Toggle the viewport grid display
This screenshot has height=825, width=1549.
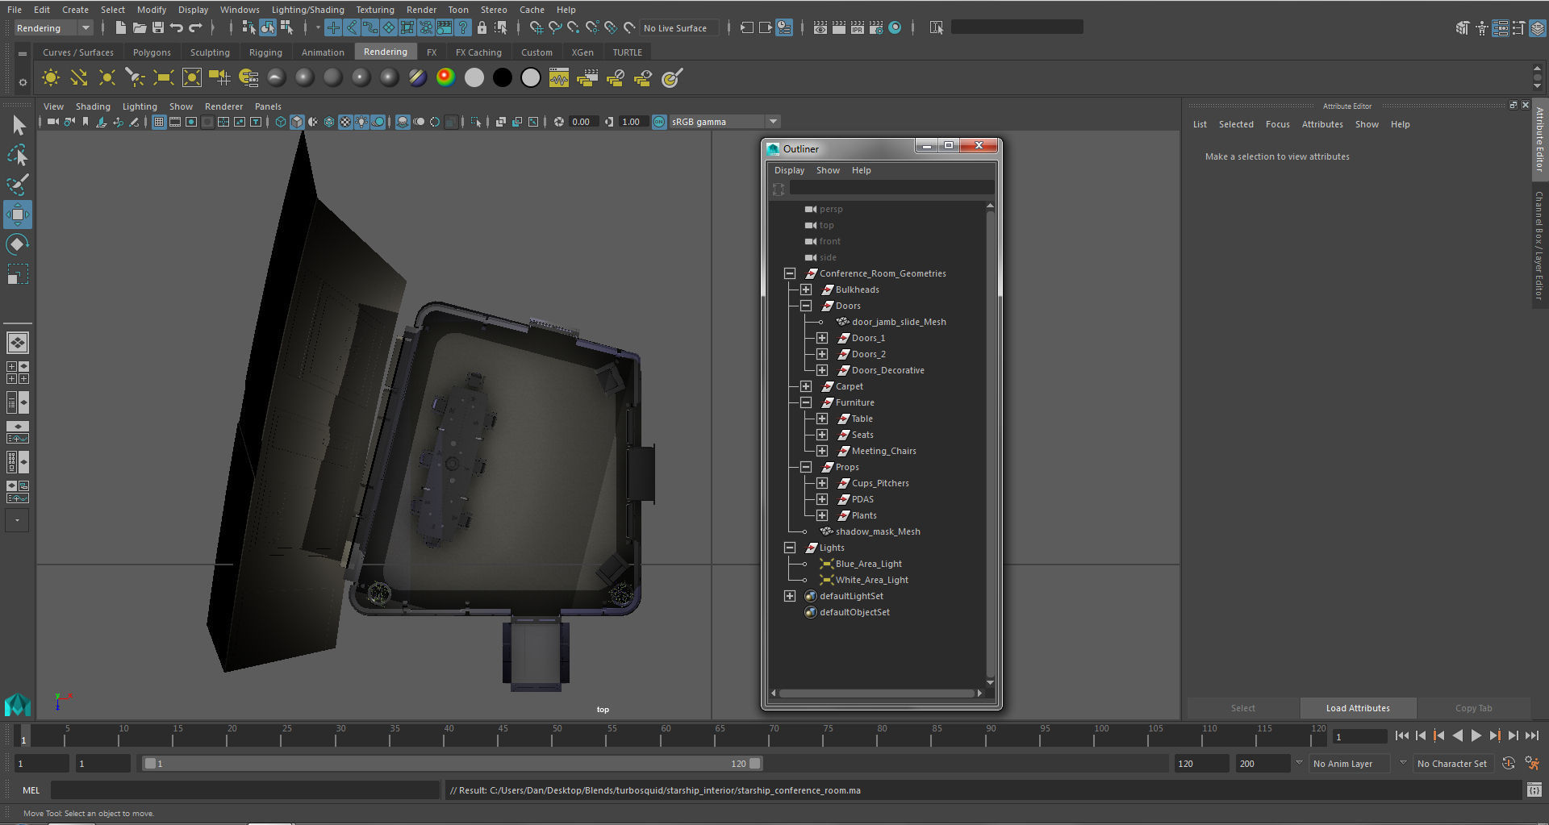pyautogui.click(x=159, y=122)
